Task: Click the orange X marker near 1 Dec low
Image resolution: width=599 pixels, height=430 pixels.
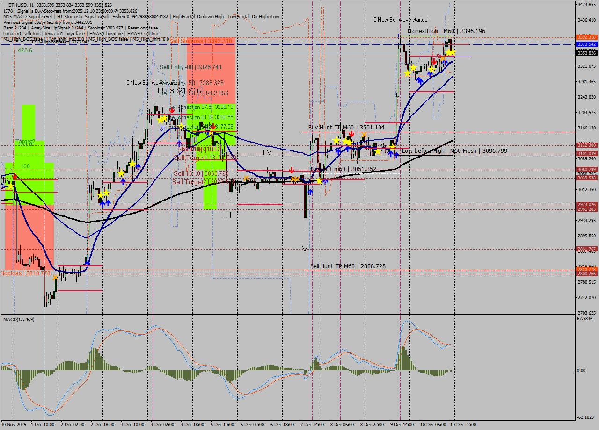Action: tap(56, 278)
